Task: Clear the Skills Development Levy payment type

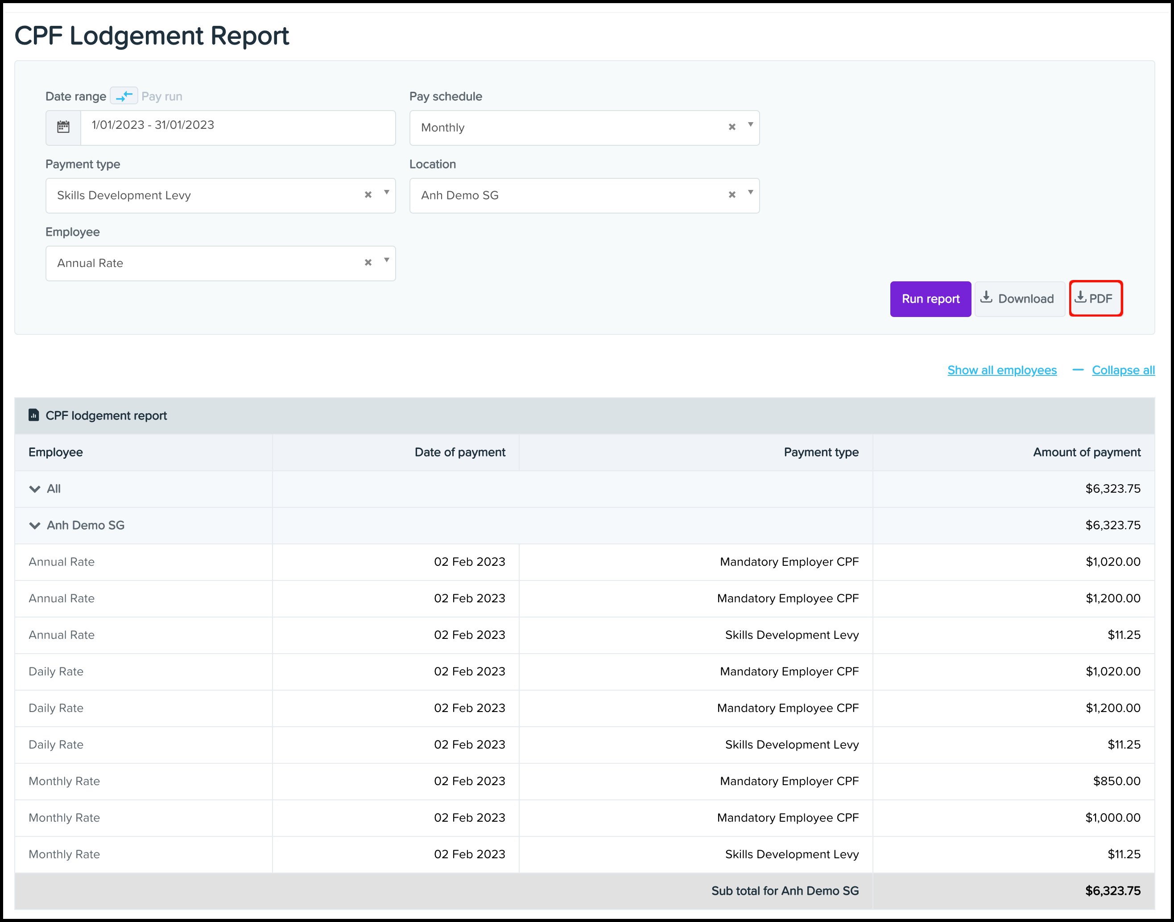Action: [x=368, y=195]
